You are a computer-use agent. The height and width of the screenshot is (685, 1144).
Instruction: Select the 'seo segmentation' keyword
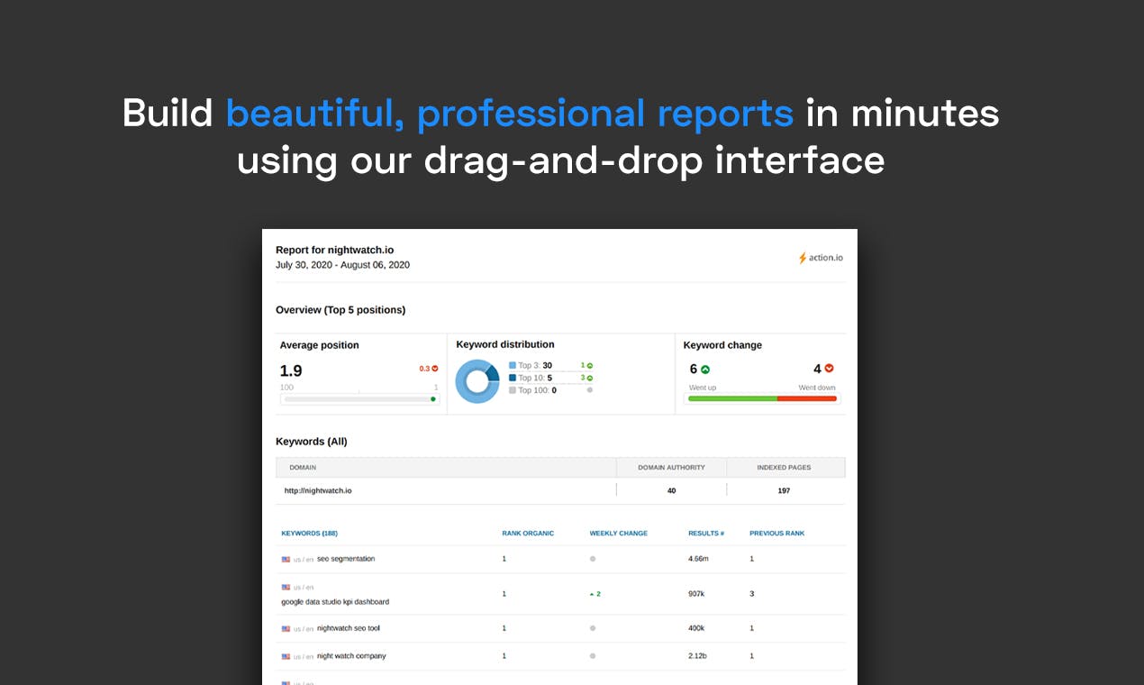click(x=346, y=559)
